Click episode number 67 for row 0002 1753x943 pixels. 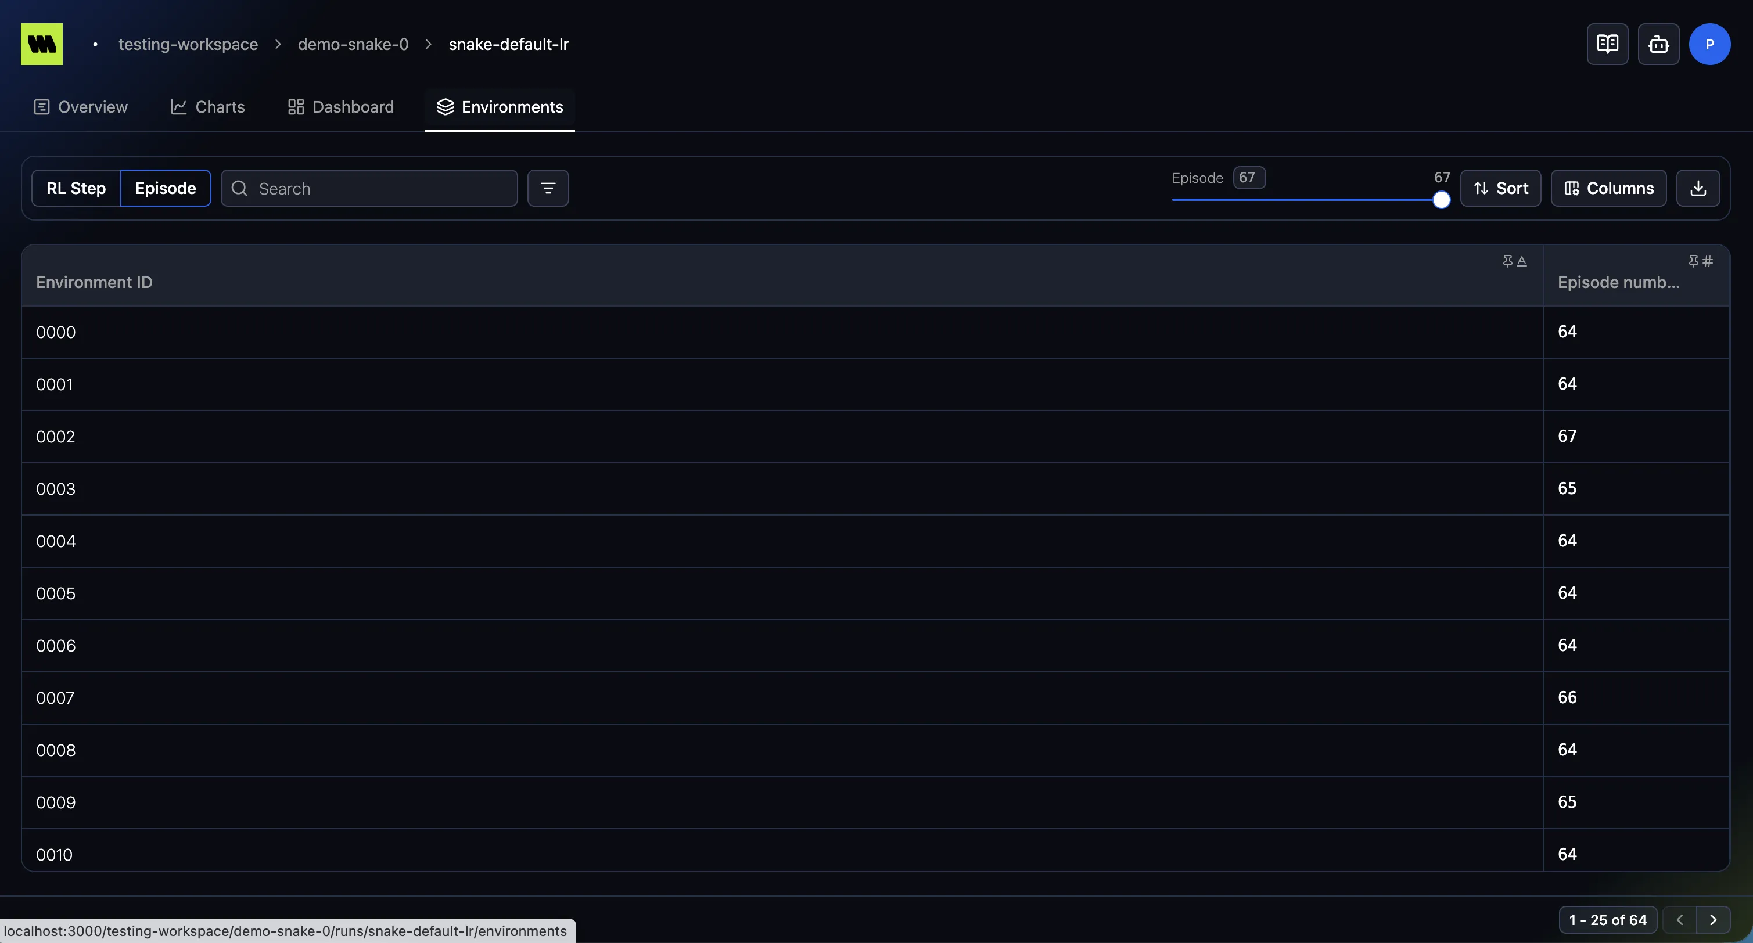[1567, 436]
